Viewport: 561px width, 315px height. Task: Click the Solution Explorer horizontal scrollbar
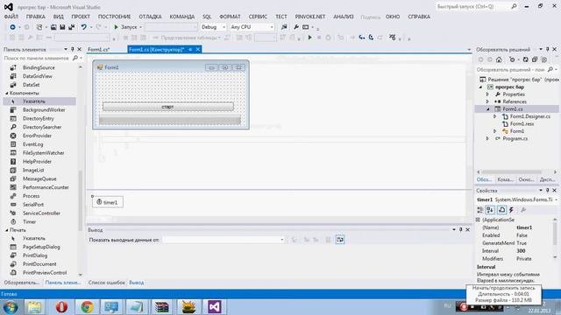coord(516,171)
